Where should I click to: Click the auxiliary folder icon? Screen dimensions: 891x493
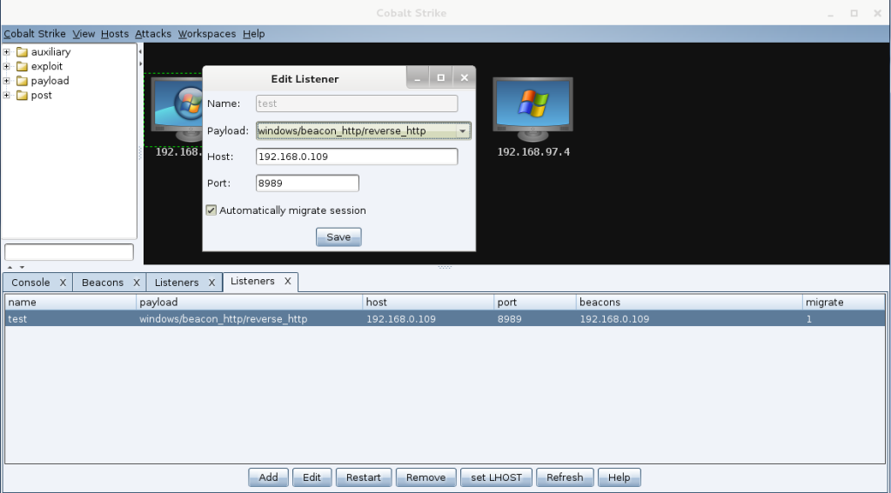coord(22,51)
